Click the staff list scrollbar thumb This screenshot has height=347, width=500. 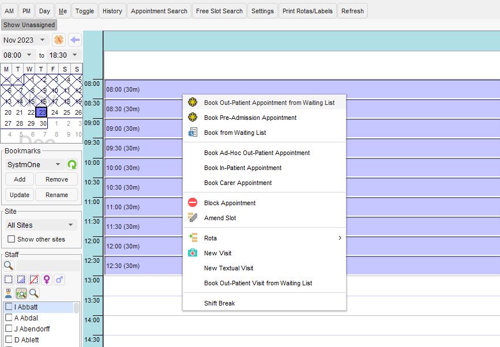tap(76, 308)
